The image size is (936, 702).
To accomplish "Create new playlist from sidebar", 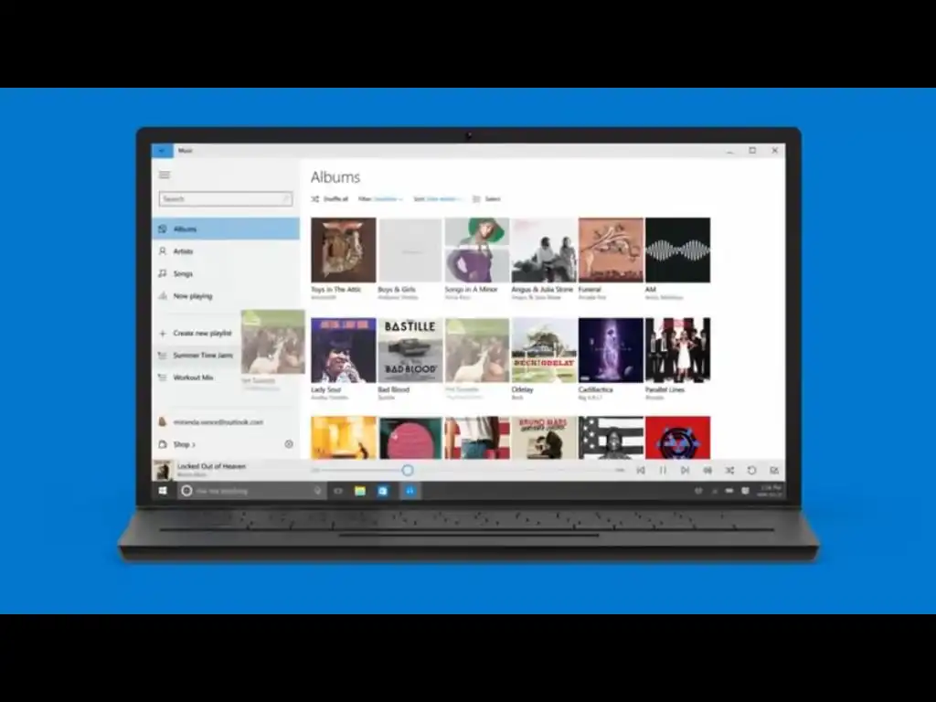I will [196, 333].
